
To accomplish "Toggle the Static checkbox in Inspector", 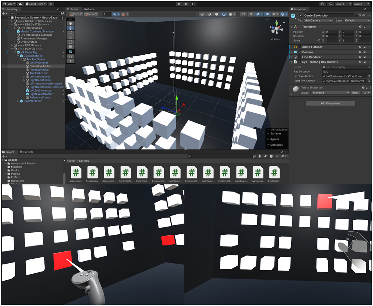I will click(357, 15).
